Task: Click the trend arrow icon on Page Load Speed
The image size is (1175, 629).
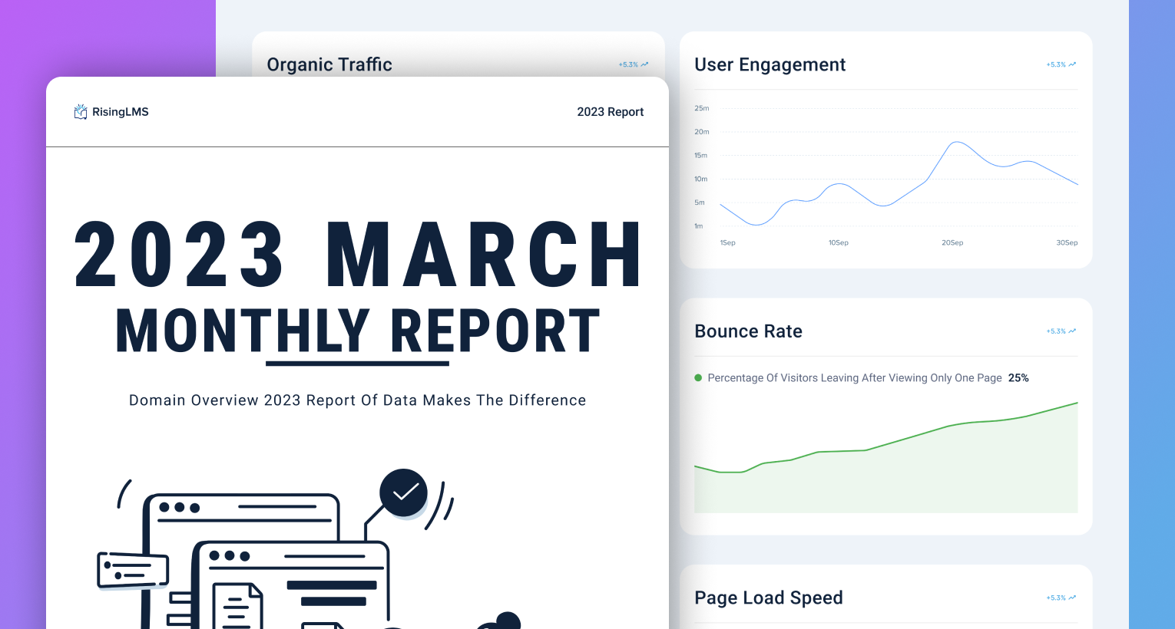Action: point(1072,598)
